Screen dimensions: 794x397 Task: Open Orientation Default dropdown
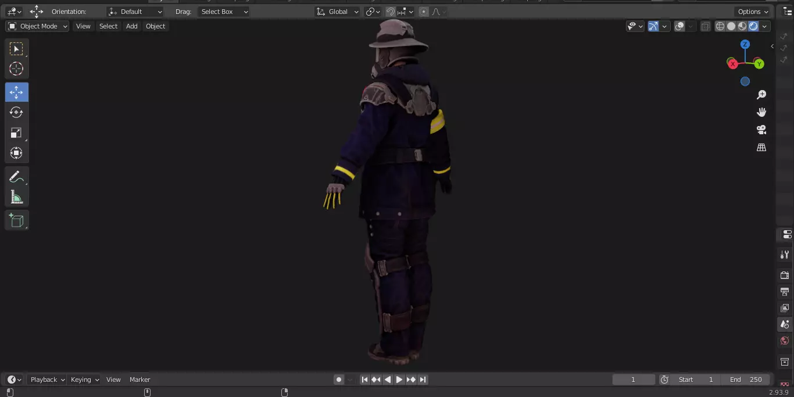click(135, 12)
